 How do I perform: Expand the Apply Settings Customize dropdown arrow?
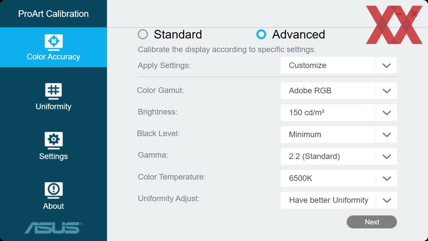386,66
